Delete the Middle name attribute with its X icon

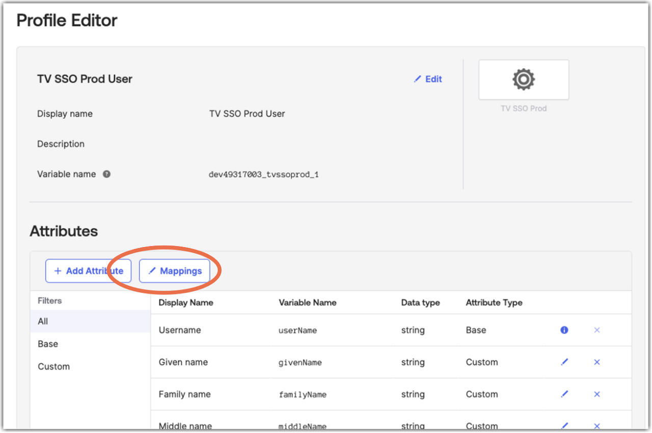(597, 426)
